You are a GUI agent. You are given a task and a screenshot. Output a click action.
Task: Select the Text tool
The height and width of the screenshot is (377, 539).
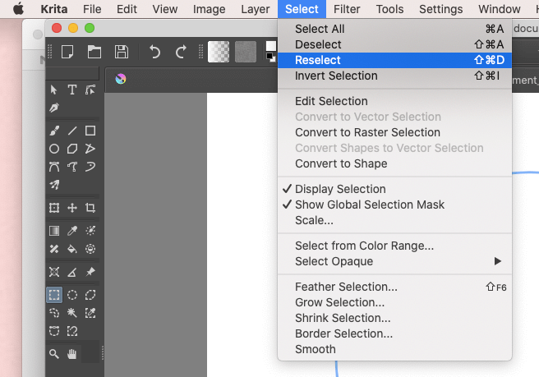pos(72,90)
